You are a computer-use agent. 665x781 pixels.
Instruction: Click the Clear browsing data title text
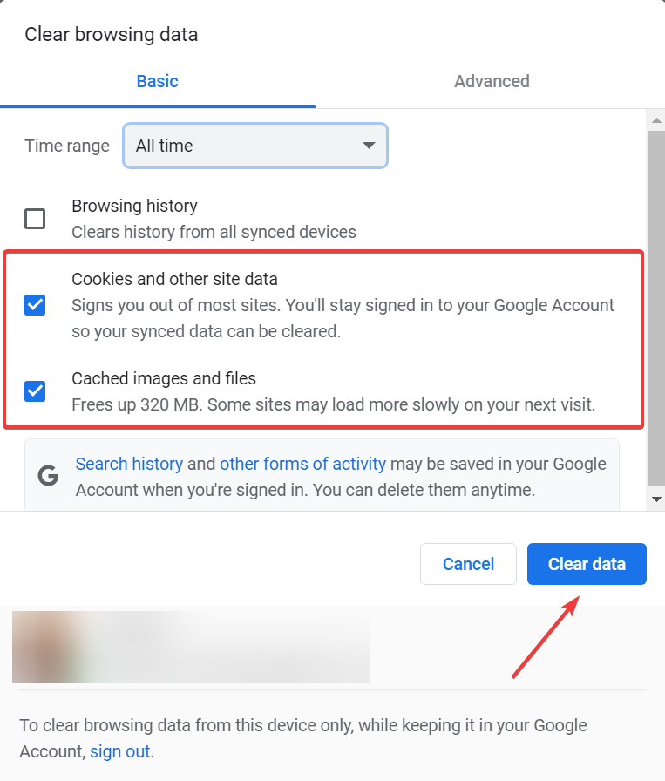(x=112, y=34)
